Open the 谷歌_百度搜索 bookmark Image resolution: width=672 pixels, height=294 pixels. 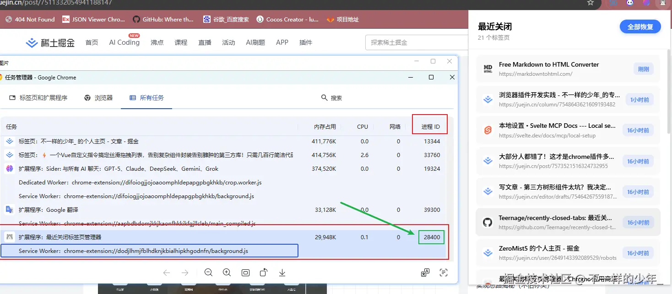(x=226, y=19)
